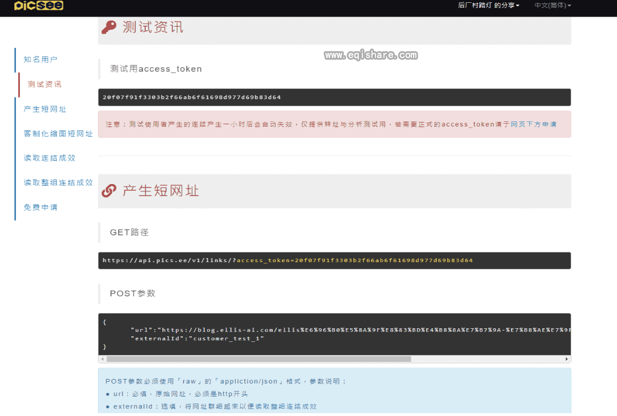Open the 客制化缩图短网址 sidebar section
Screen dimensions: 617x416
click(x=58, y=133)
